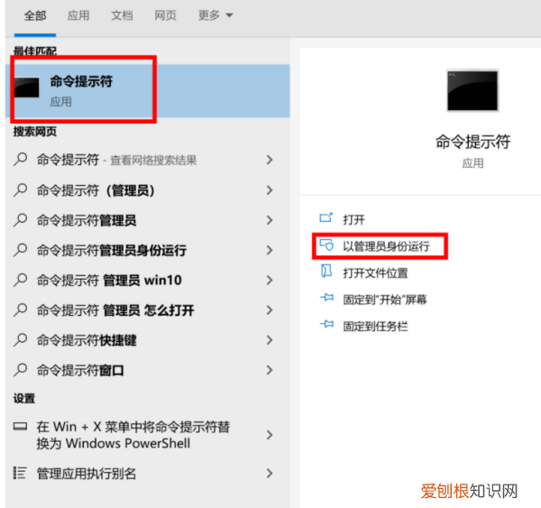This screenshot has width=541, height=508.
Task: Click search icon beside 命令提示符窗口
Action: [x=21, y=370]
